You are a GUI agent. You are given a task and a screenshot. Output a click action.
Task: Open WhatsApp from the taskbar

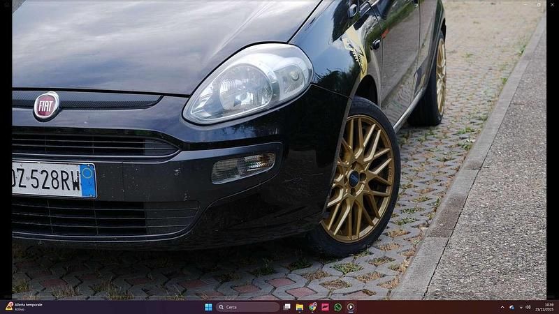click(338, 307)
